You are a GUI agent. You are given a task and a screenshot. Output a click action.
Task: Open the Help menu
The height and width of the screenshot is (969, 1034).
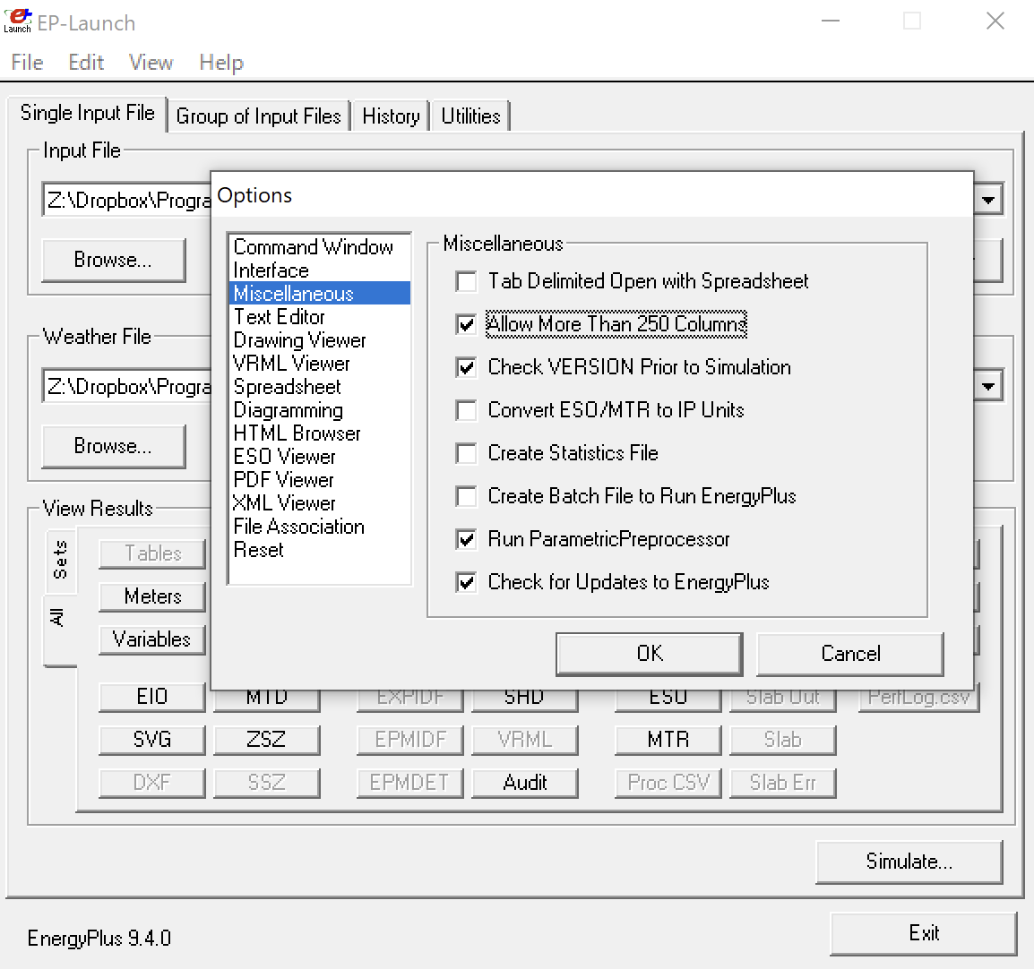[221, 63]
